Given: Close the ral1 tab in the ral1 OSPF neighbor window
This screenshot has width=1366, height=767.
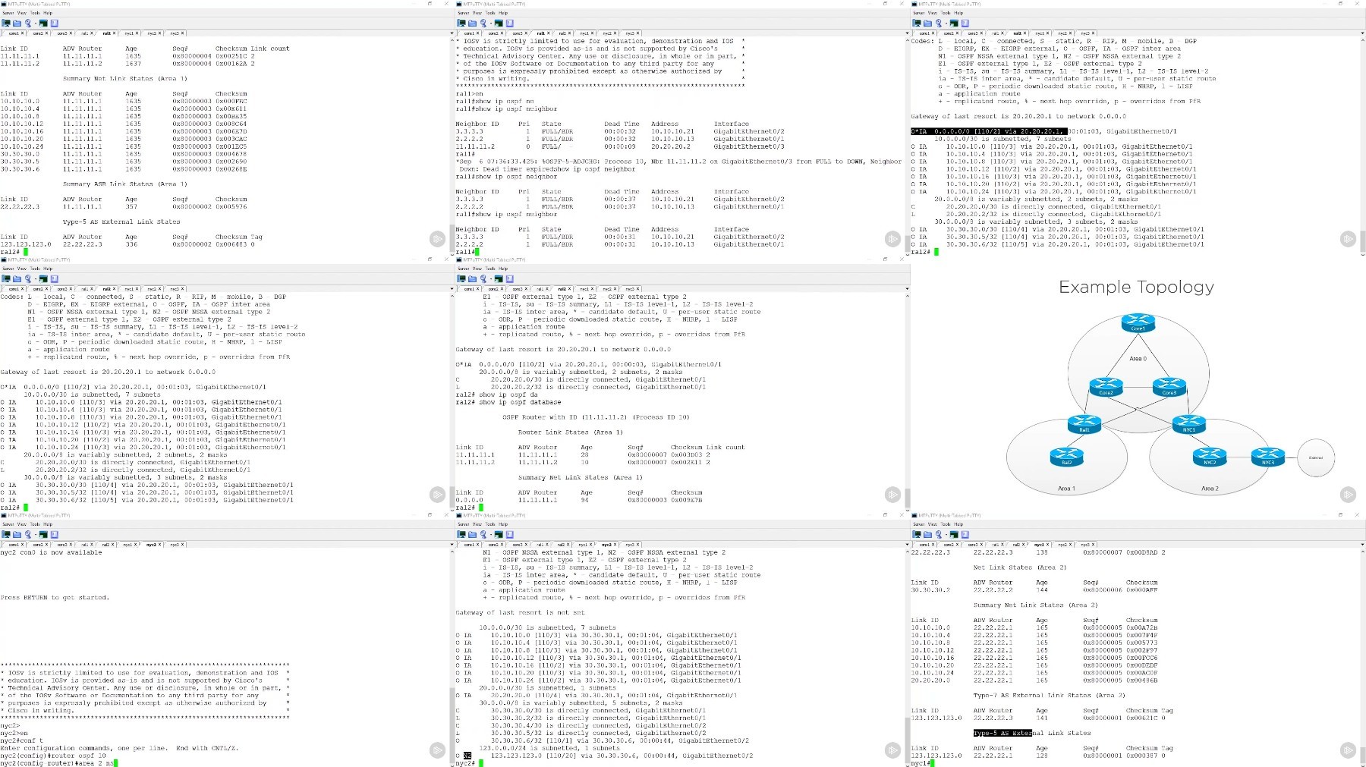Looking at the screenshot, I should click(549, 33).
